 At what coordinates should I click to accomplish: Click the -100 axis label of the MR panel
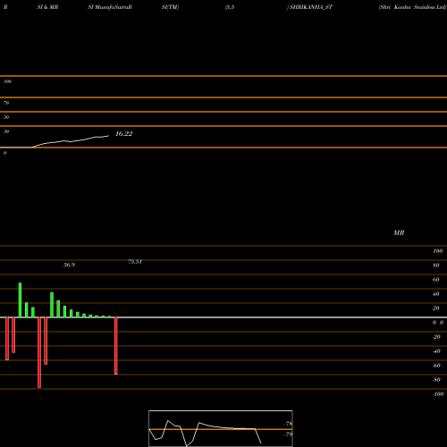tap(438, 394)
